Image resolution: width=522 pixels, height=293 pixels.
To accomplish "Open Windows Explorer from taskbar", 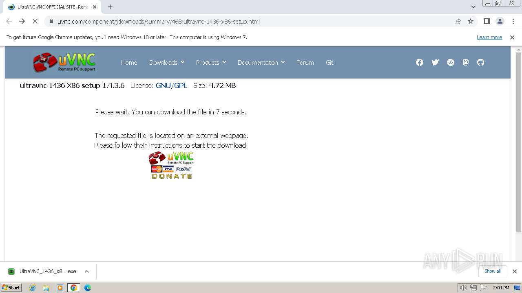I will [x=46, y=287].
